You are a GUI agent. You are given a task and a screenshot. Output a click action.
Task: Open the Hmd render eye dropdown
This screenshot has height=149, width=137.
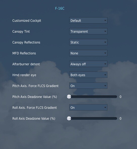[x=88, y=75]
